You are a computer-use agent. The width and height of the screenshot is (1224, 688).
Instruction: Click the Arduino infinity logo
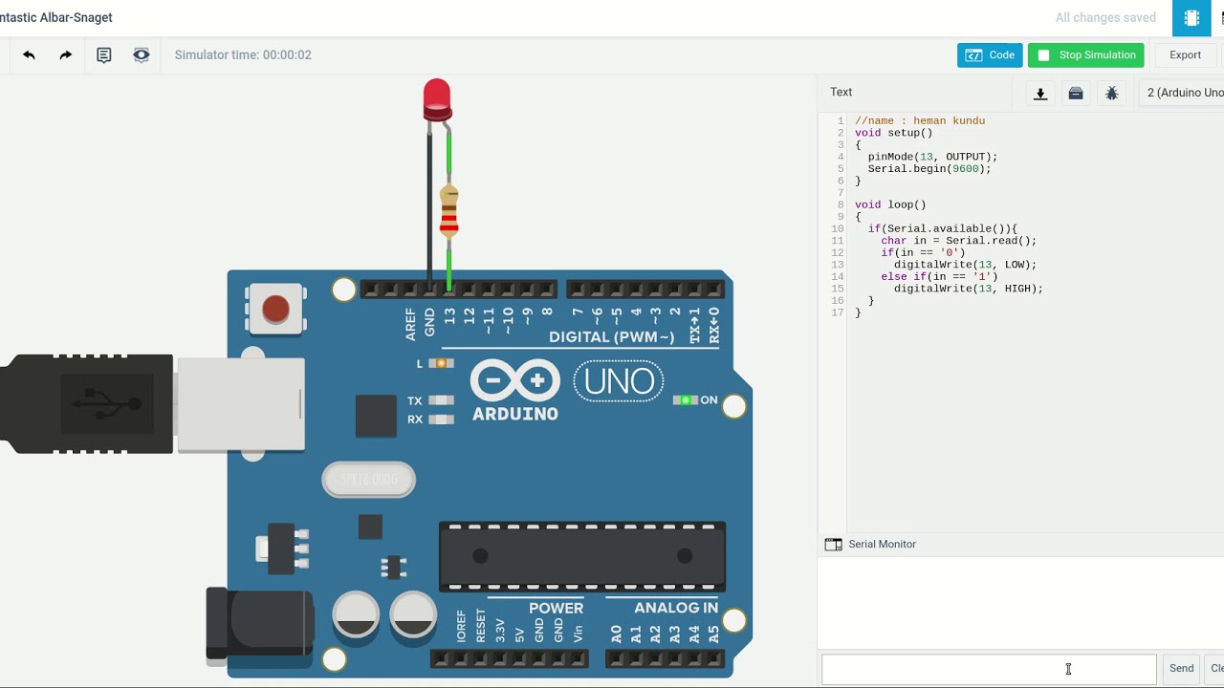coord(515,381)
